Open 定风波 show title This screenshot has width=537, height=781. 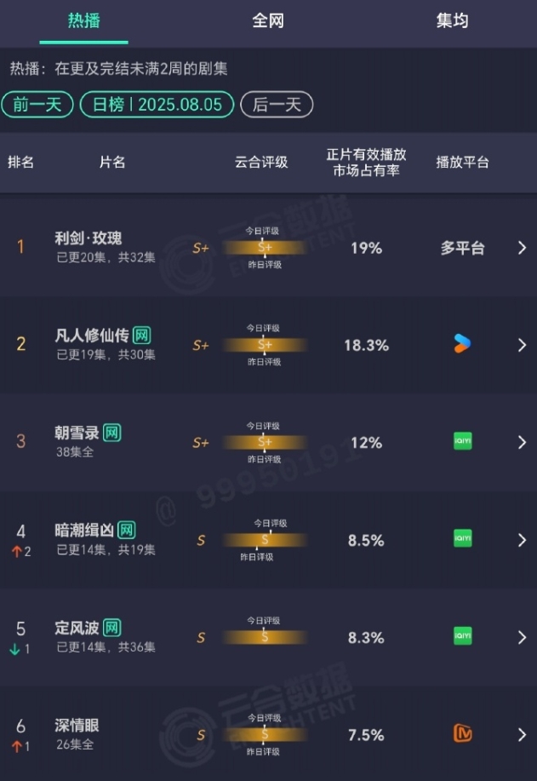tap(76, 629)
